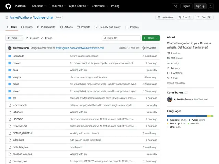Open the docs folder
The height and width of the screenshot is (164, 219).
coord(15,70)
